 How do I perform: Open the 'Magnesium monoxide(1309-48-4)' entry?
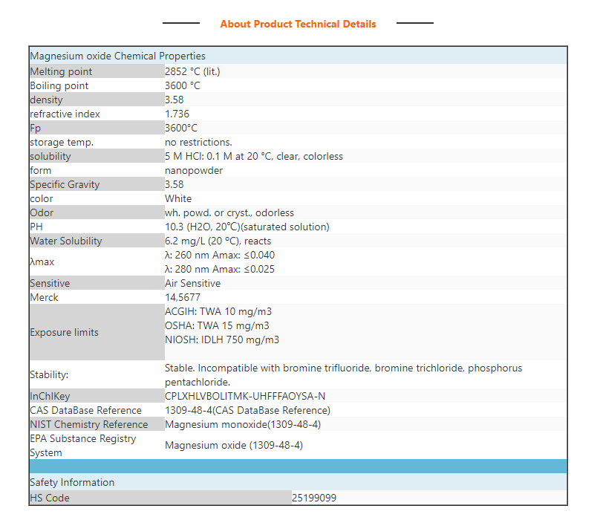point(243,425)
